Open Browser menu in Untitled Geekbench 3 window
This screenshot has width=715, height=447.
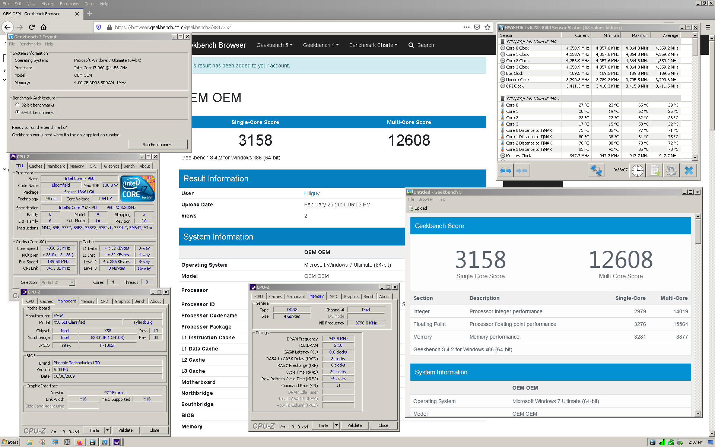pos(426,199)
